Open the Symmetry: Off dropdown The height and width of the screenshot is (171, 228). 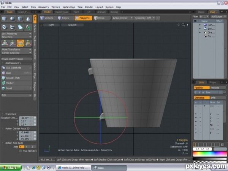click(x=144, y=18)
